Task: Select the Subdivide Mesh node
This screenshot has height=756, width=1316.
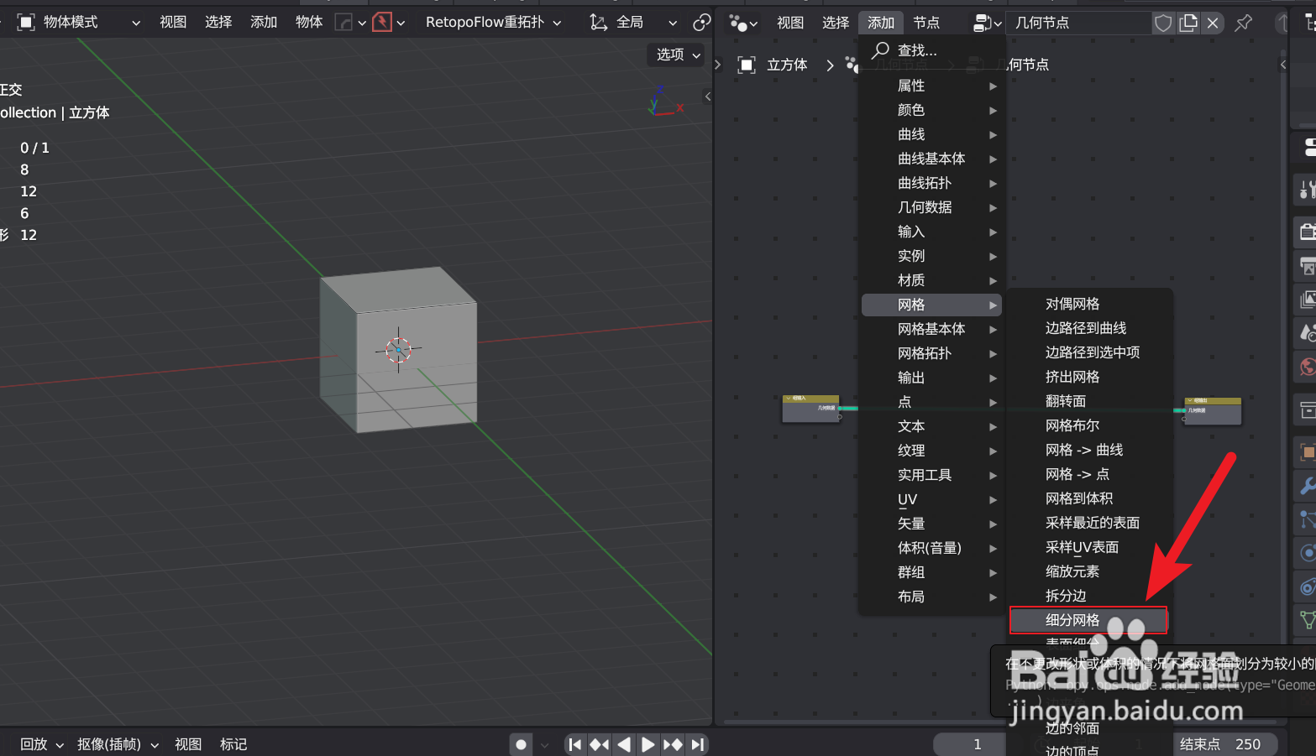Action: (x=1089, y=620)
